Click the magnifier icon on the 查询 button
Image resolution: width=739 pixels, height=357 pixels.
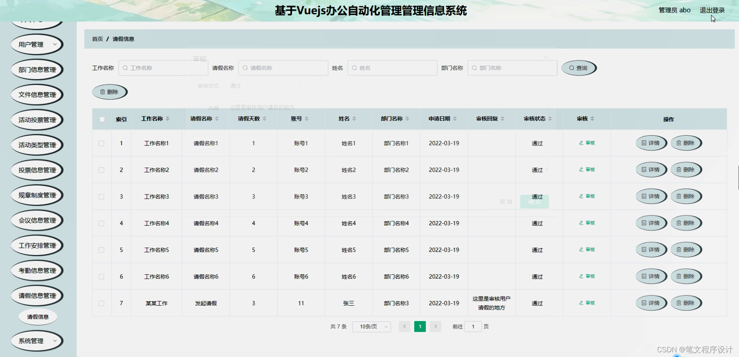click(571, 68)
